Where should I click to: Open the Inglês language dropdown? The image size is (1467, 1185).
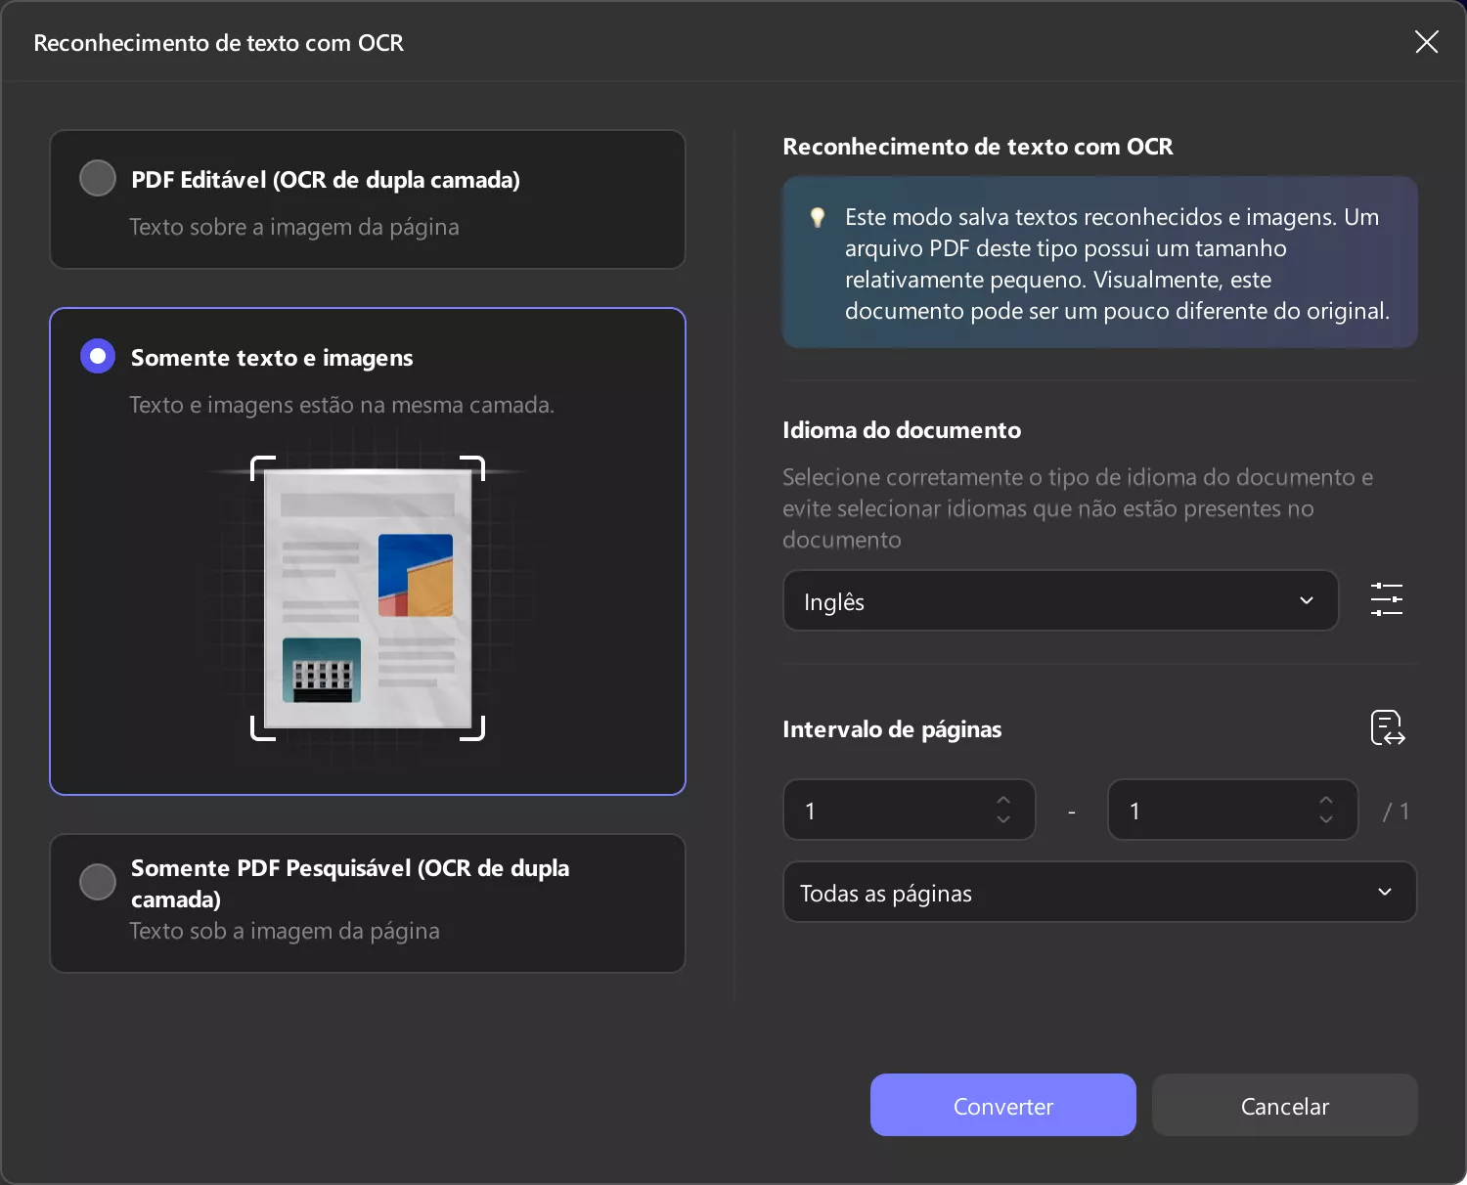pos(1060,600)
